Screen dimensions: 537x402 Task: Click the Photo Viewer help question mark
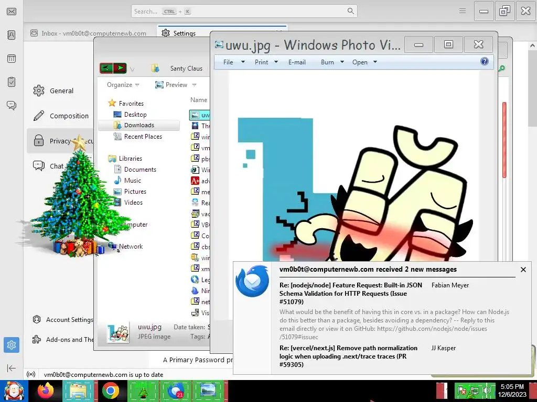(x=484, y=62)
